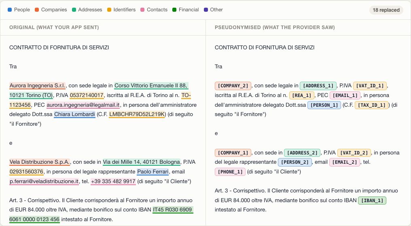Click the [REA_1] placeholder tag
Screen dimensions: 411x226
302,95
